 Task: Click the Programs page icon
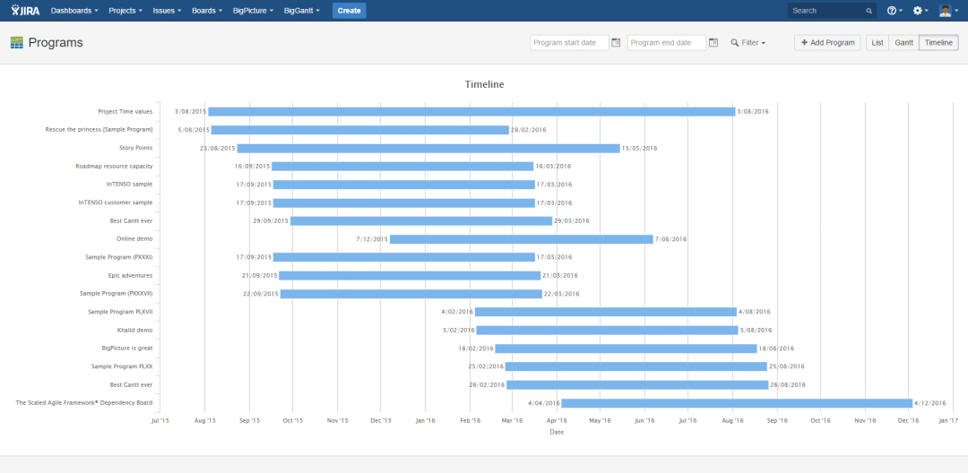click(17, 42)
